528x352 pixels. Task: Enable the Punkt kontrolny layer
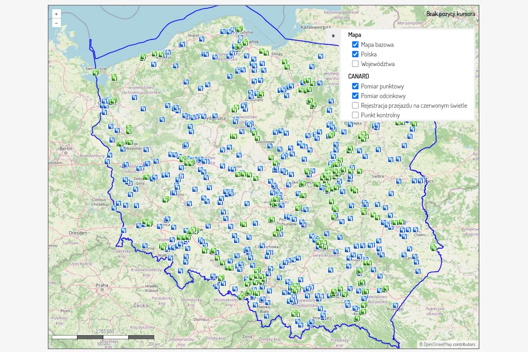click(356, 115)
